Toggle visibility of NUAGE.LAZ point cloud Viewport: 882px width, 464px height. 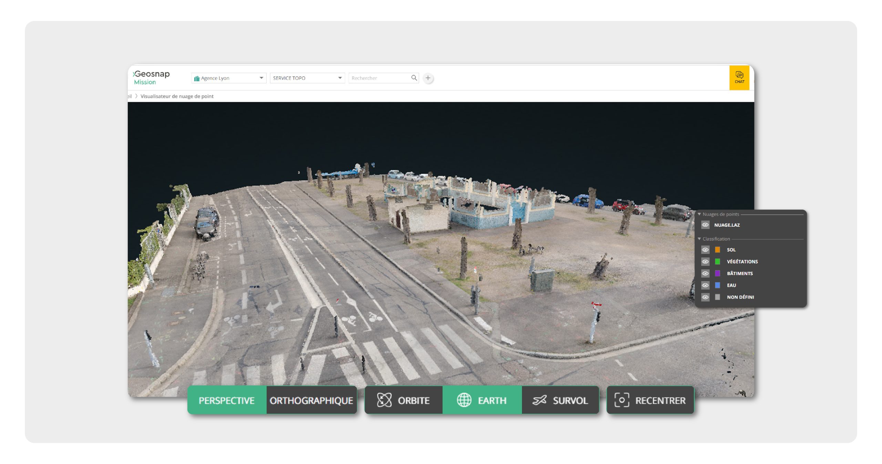coord(705,225)
